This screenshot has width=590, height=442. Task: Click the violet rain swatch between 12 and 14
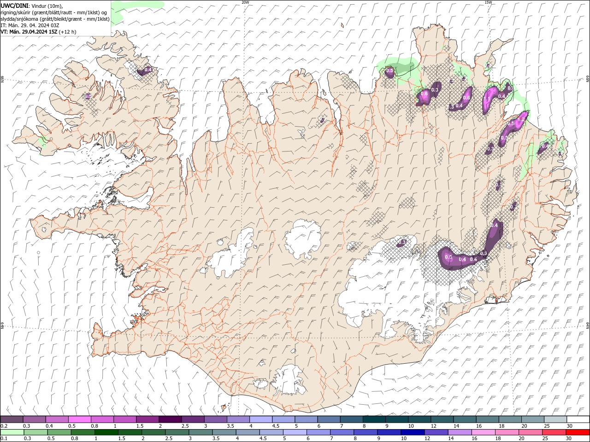click(436, 432)
